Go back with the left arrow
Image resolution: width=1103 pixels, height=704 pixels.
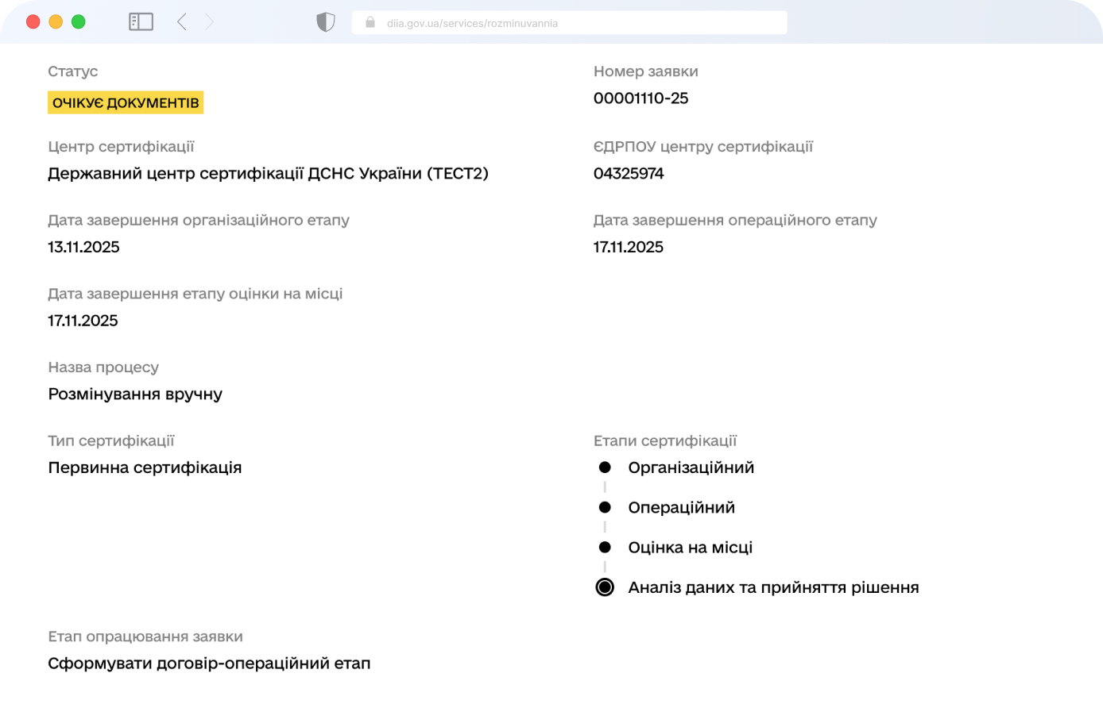[x=182, y=22]
